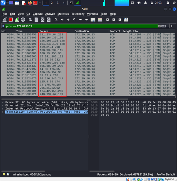The image size is (177, 181).
Task: Apply the display filter arrow button
Action: click(x=164, y=26)
